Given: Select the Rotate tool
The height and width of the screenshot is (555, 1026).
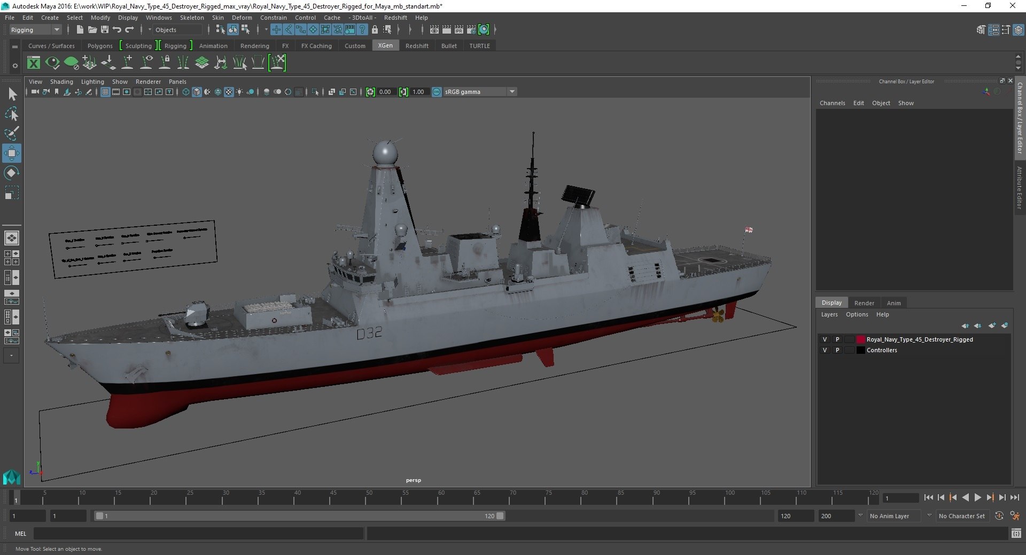Looking at the screenshot, I should pyautogui.click(x=12, y=173).
